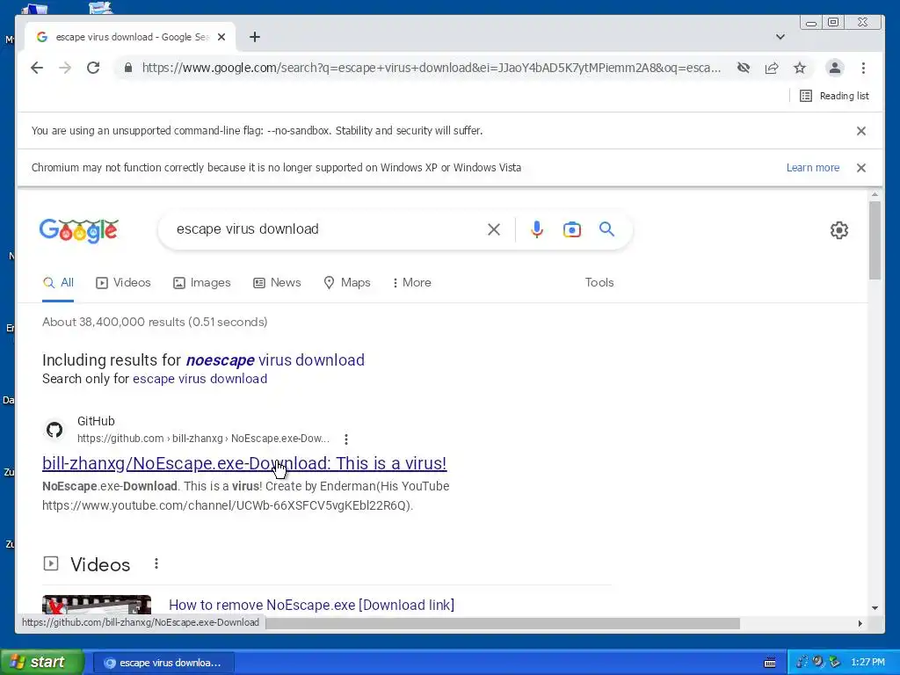This screenshot has width=900, height=675.
Task: Click the taskbar clock 1:27 PM
Action: coord(867,663)
